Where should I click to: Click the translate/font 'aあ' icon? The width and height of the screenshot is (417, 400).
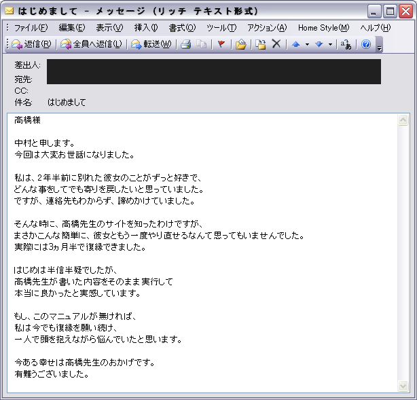pos(346,44)
